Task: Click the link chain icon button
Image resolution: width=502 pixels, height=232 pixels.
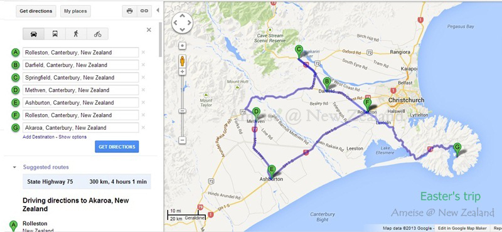Action: [x=144, y=11]
